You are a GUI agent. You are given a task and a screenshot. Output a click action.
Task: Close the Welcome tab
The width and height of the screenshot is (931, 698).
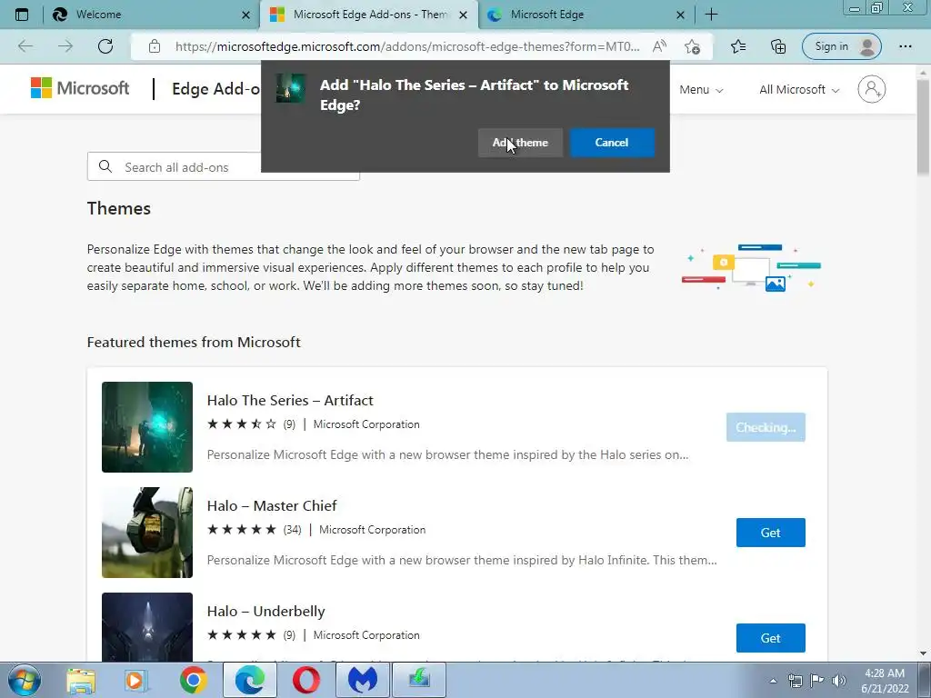(x=245, y=15)
